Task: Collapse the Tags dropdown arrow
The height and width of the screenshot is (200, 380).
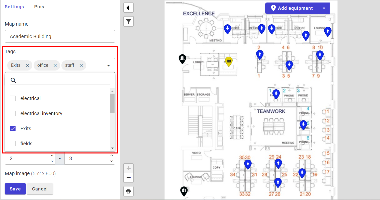Action: point(109,65)
